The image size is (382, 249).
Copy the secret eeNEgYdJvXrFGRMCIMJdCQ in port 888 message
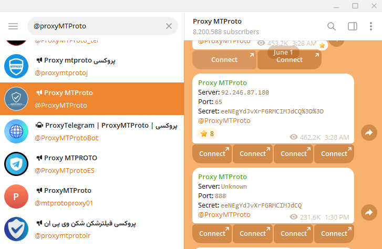click(x=261, y=205)
